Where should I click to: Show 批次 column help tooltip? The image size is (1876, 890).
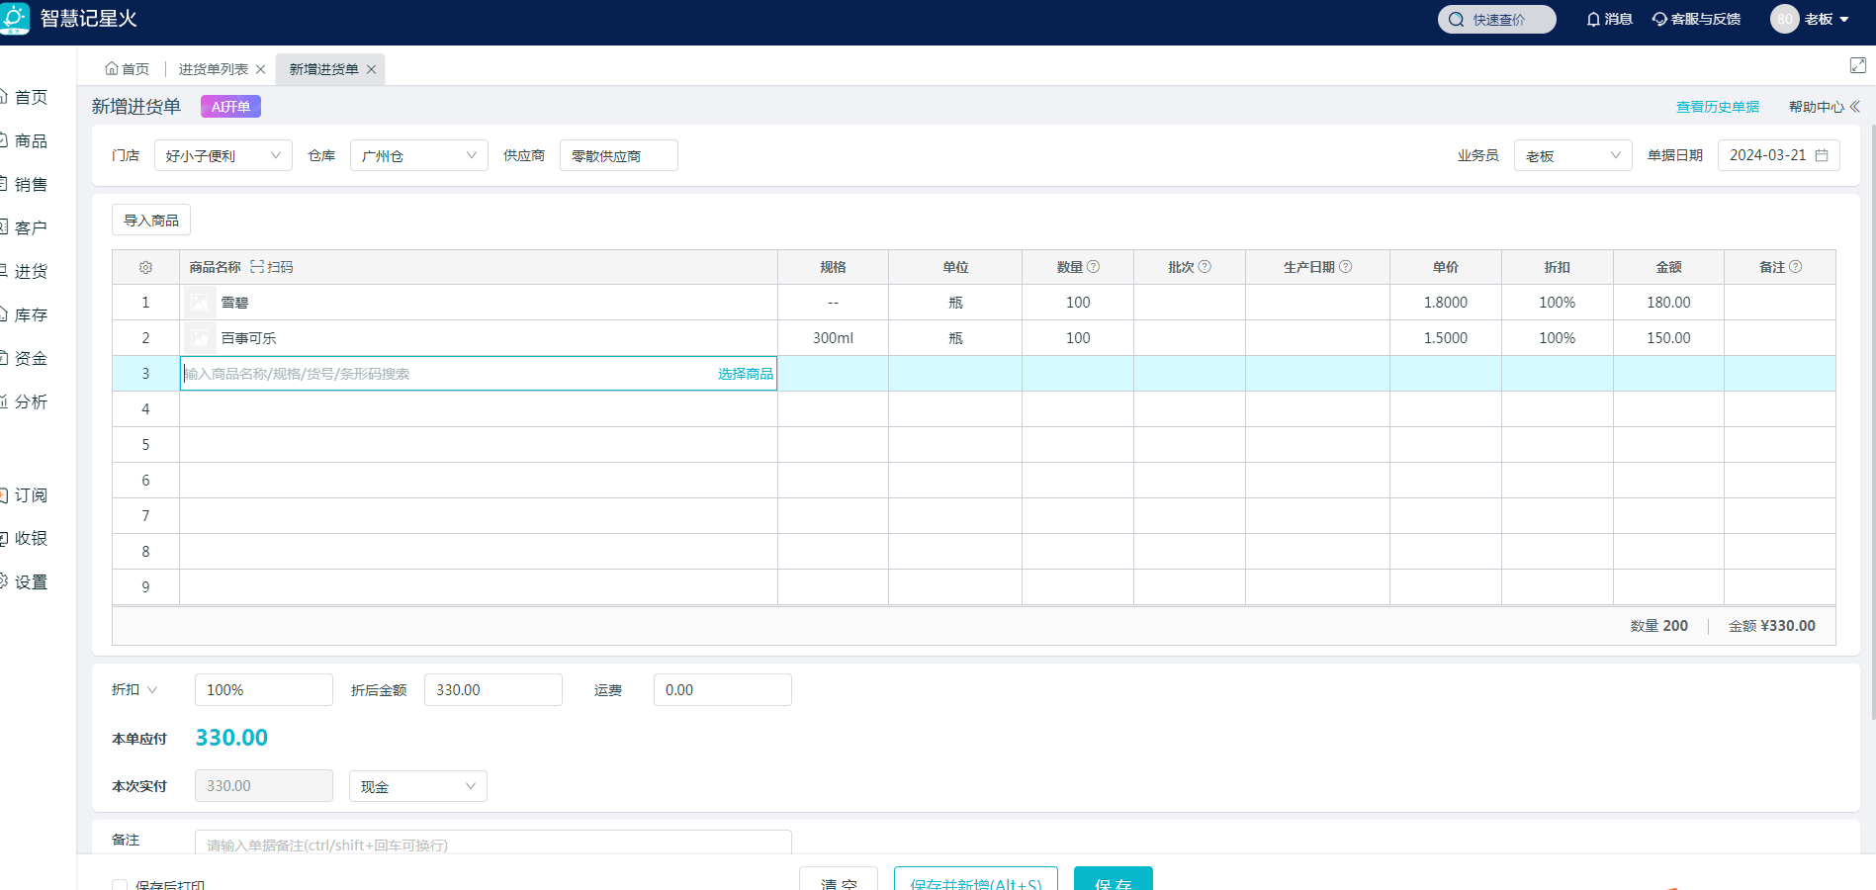coord(1204,267)
